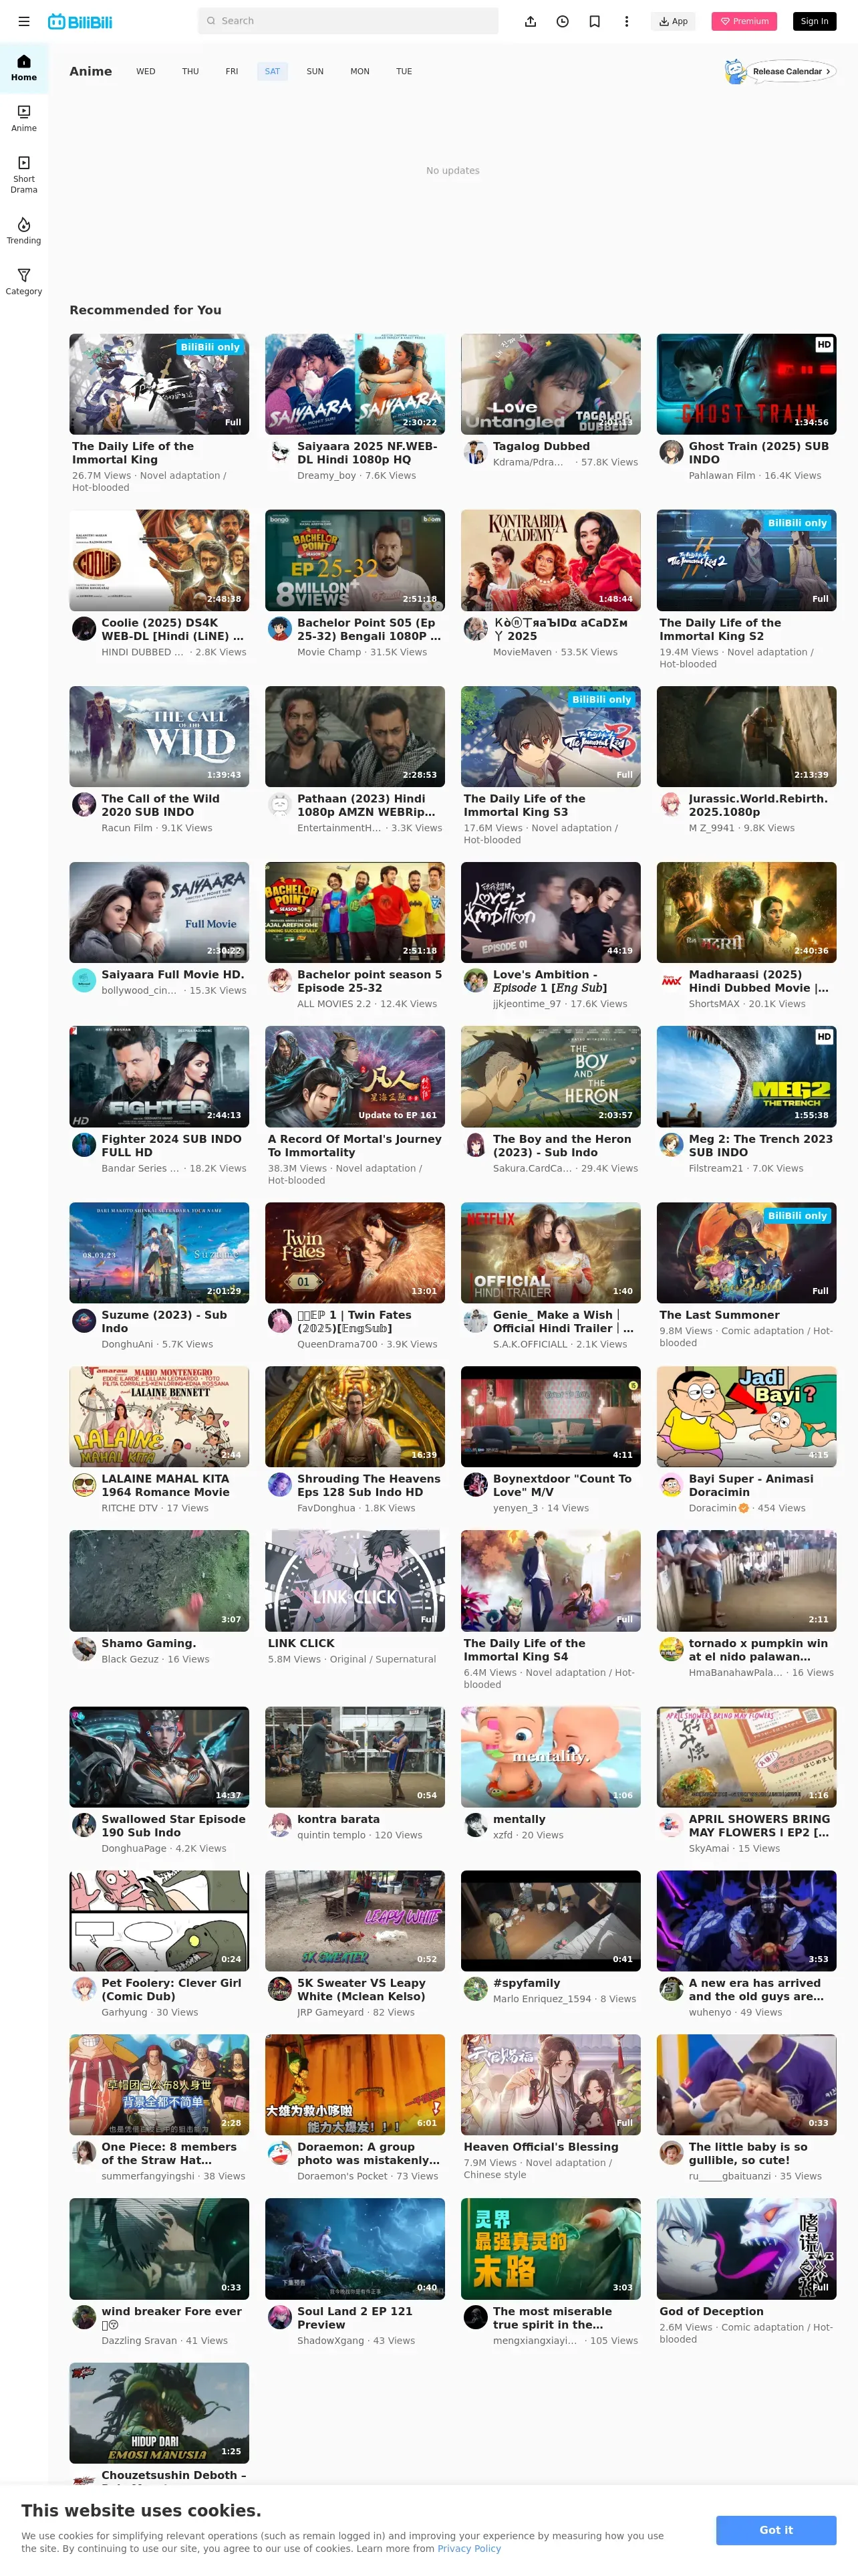Screen dimensions: 858x2576
Task: Open Meg 2: The Trench thumbnail
Action: point(746,1076)
